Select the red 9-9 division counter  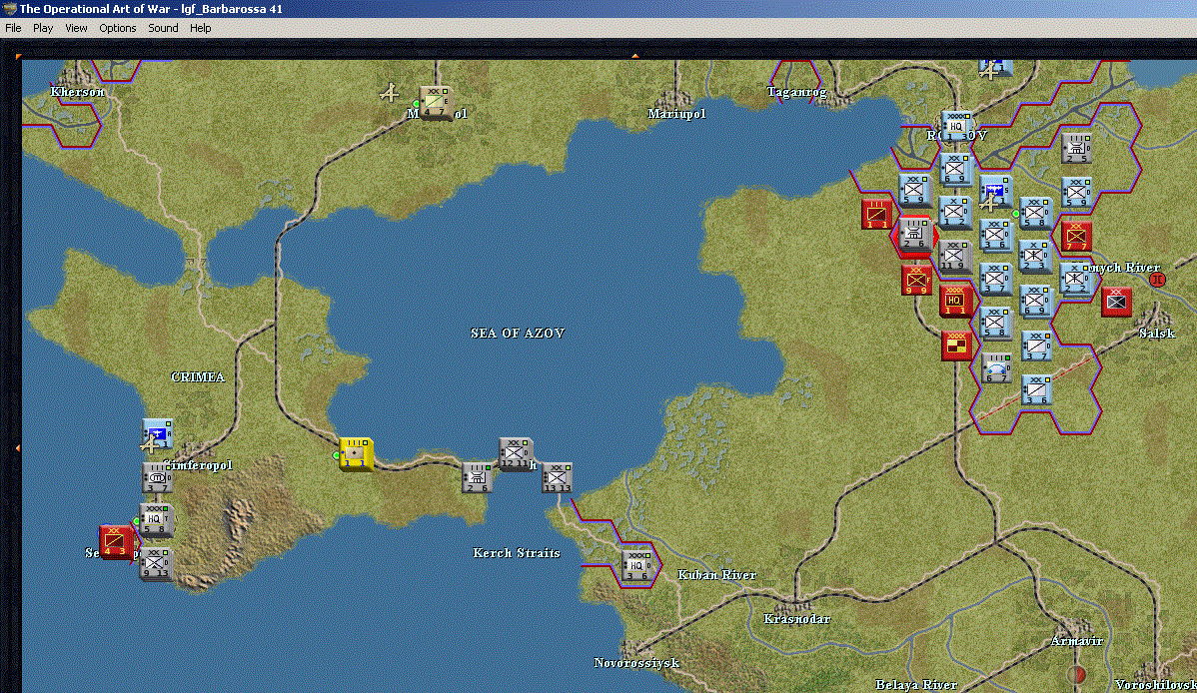pyautogui.click(x=916, y=281)
